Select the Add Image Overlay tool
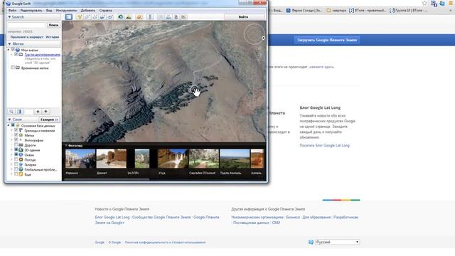 (102, 17)
